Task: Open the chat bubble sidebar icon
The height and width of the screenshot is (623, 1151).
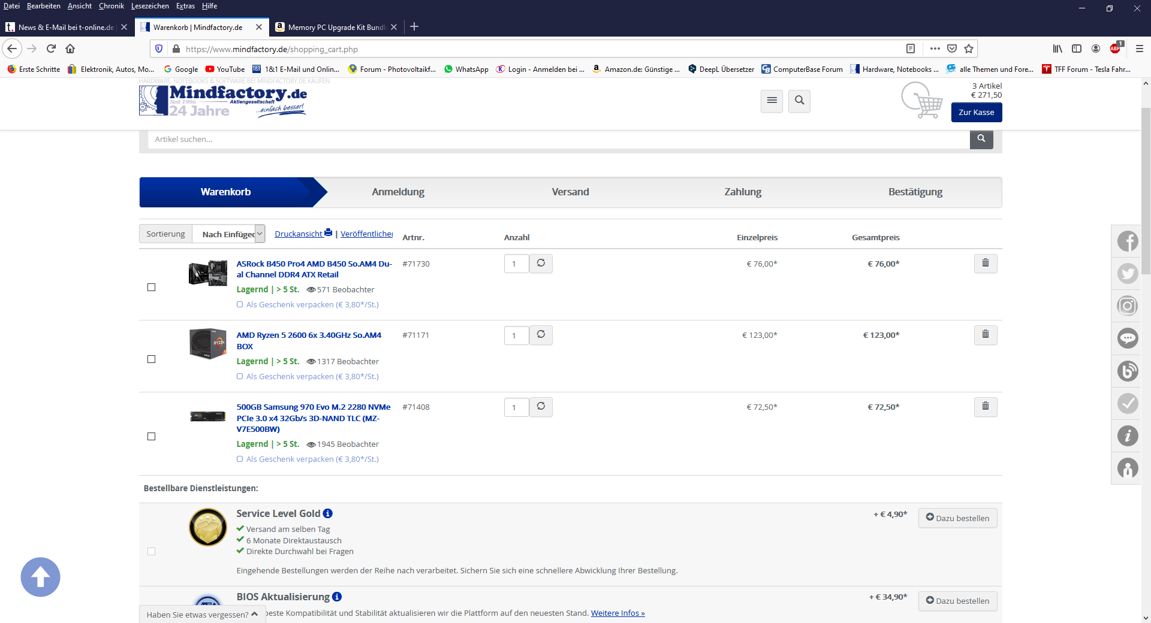Action: (x=1128, y=338)
